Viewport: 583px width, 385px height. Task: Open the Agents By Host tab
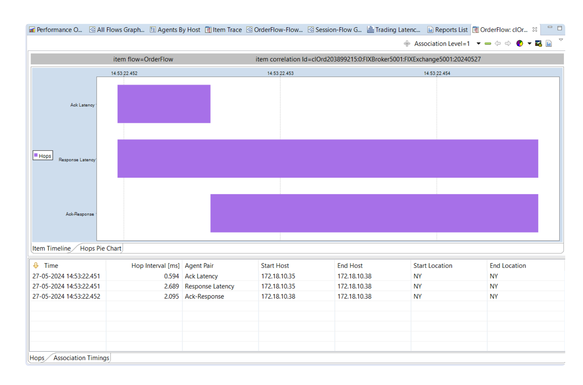coord(175,30)
